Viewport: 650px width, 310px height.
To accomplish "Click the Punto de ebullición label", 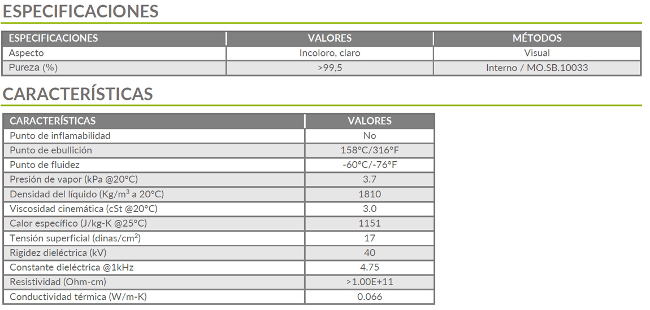I will point(51,150).
